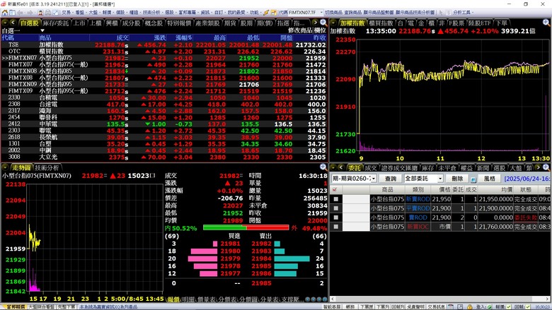Click the red checkmark icon in the orders header

[x=335, y=189]
